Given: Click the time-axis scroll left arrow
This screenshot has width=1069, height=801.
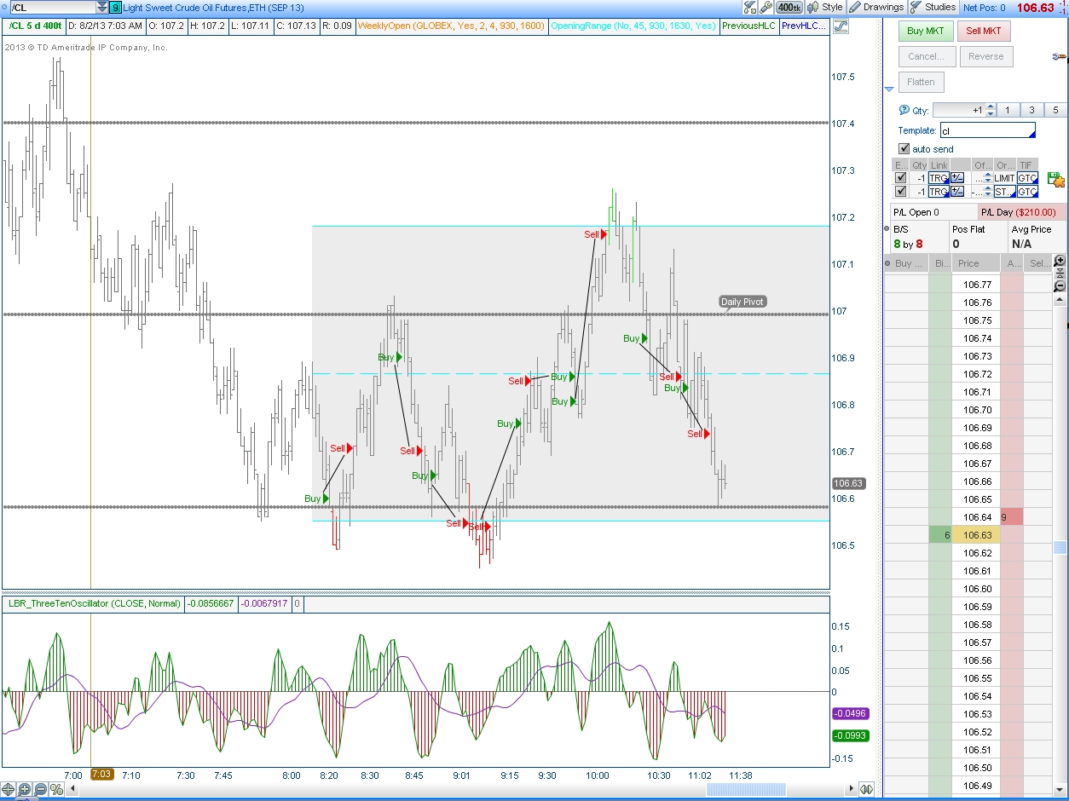Looking at the screenshot, I should [x=72, y=789].
